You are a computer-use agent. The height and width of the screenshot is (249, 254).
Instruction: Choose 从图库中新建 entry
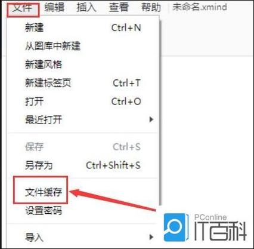(83, 46)
